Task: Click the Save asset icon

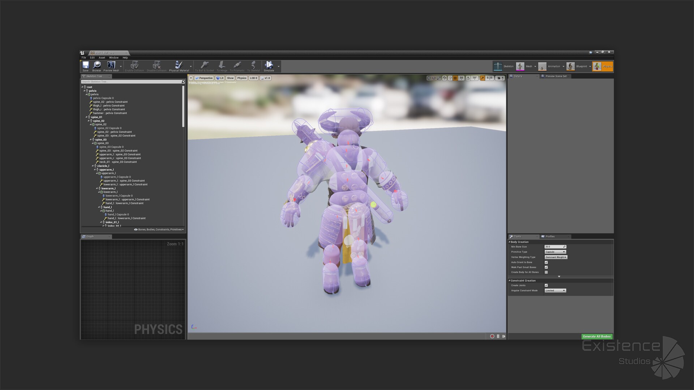Action: point(86,65)
